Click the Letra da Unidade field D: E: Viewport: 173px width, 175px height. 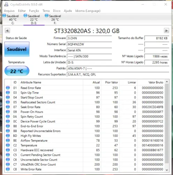click(x=89, y=62)
